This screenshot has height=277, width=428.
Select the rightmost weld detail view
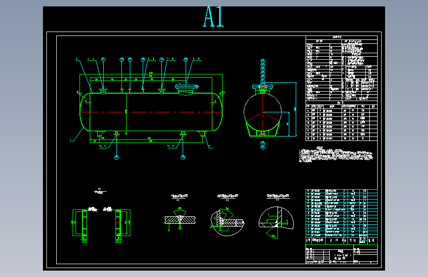pos(276,221)
